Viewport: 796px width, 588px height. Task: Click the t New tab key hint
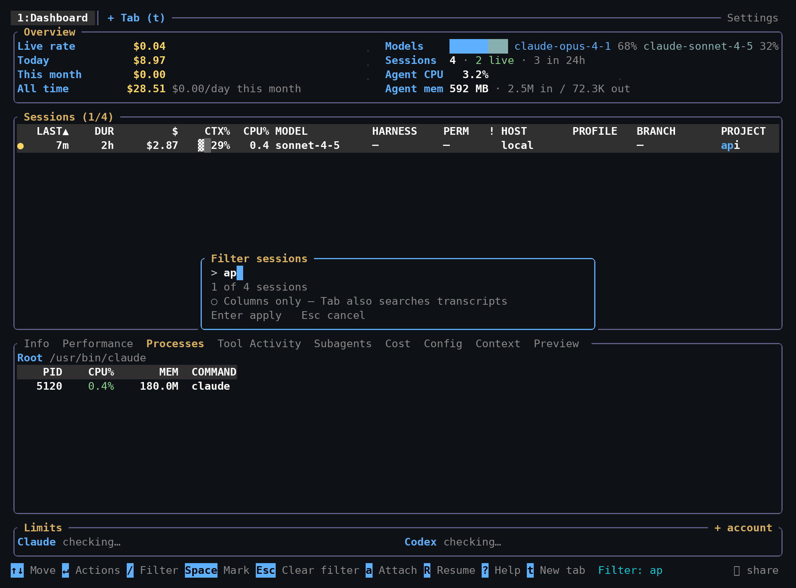tap(556, 570)
